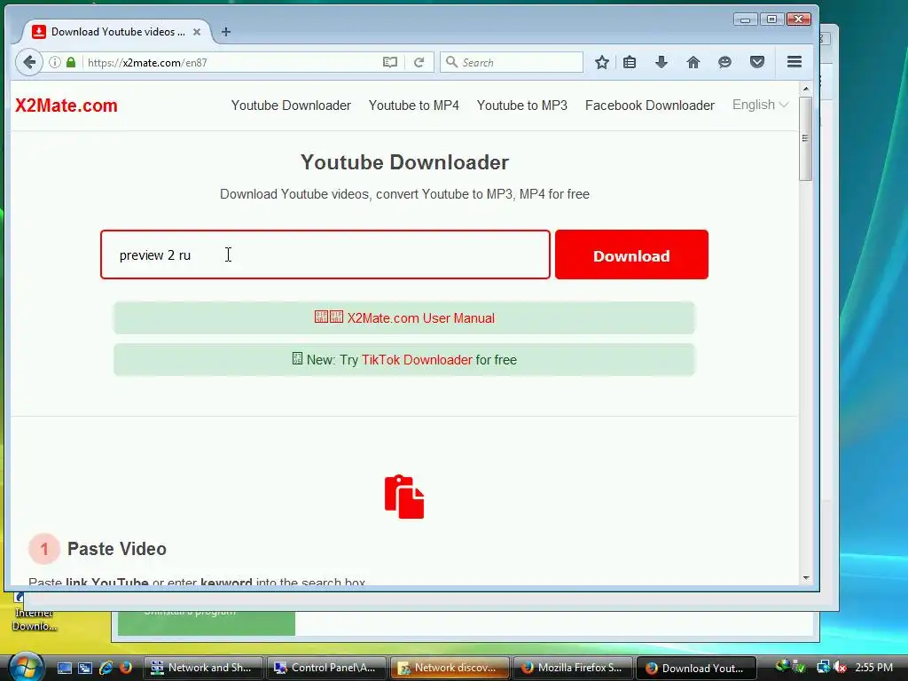
Task: Open Youtube Downloader nav link
Action: click(291, 106)
